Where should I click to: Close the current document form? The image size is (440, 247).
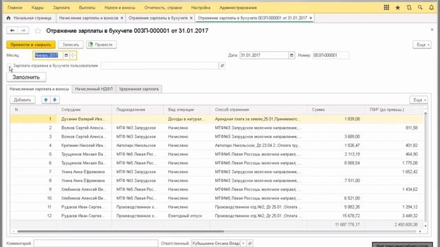(432, 30)
